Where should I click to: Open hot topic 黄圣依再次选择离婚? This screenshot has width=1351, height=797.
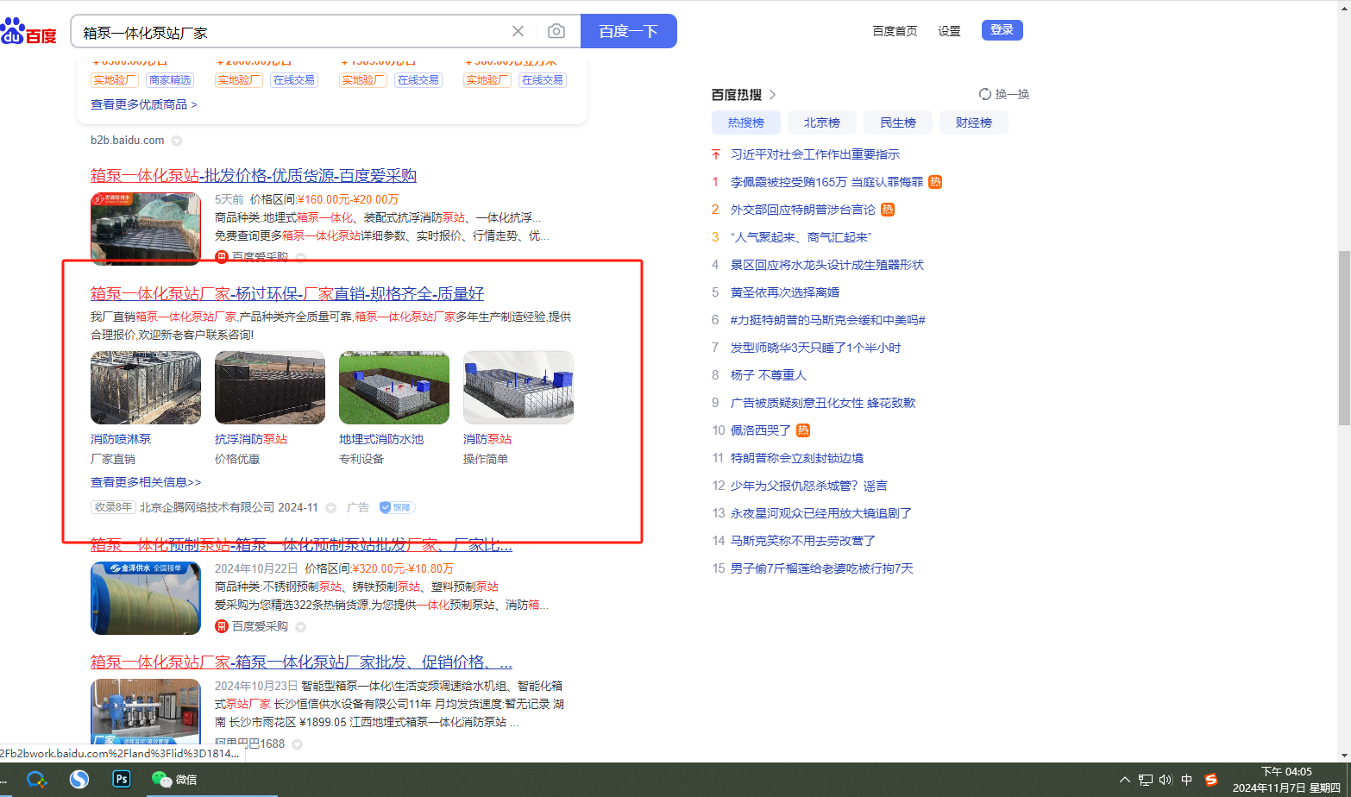[785, 292]
